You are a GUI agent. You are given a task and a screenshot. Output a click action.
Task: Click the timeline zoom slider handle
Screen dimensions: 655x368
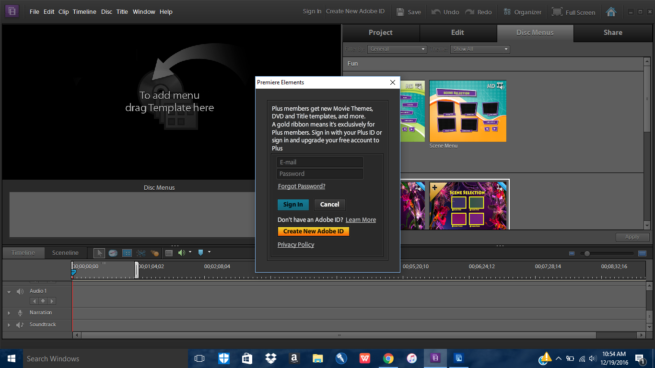(x=586, y=253)
